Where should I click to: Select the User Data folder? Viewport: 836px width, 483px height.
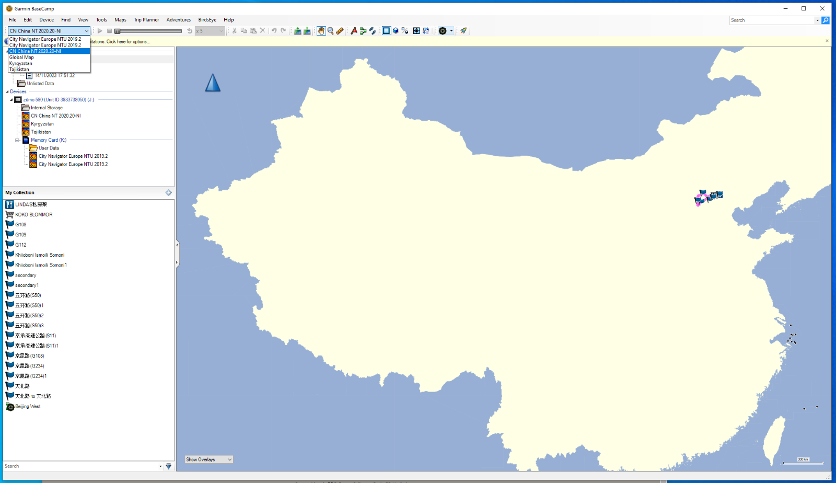point(44,148)
